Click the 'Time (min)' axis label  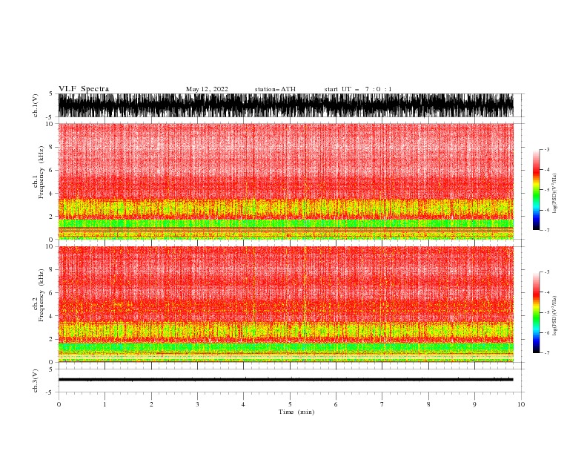pos(296,412)
